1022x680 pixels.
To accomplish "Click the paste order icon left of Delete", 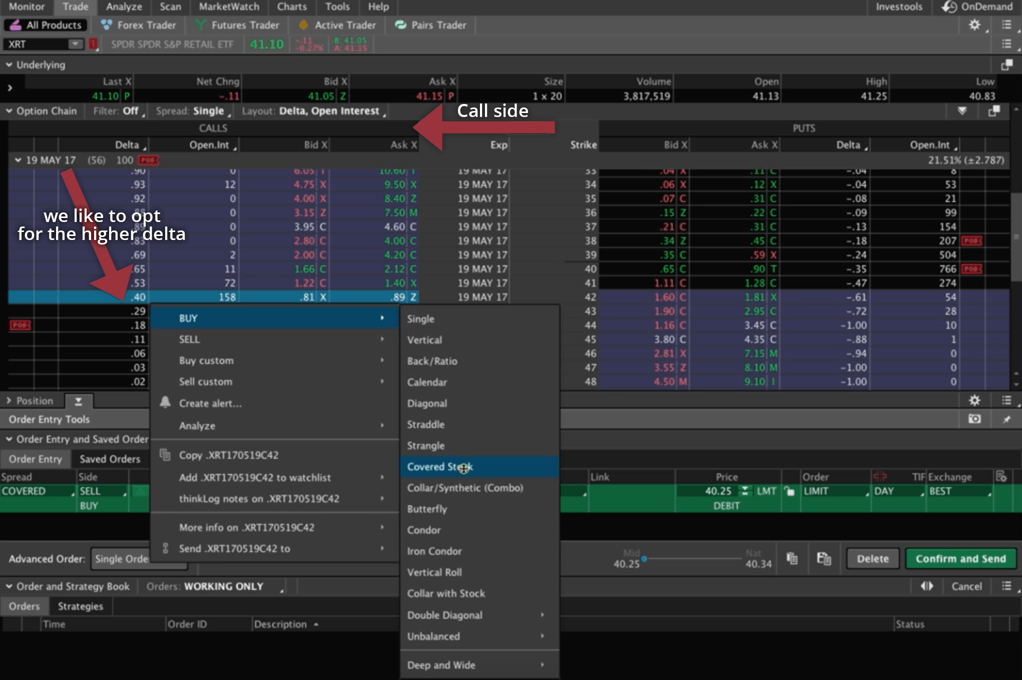I will click(824, 558).
